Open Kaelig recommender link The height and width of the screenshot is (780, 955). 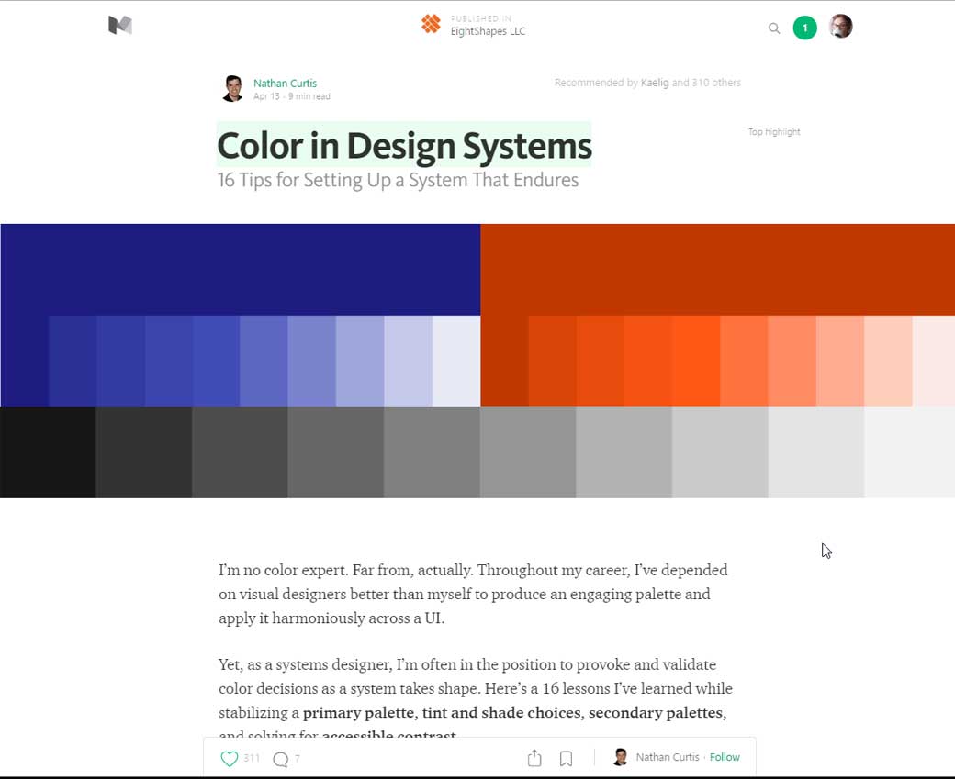click(x=654, y=83)
